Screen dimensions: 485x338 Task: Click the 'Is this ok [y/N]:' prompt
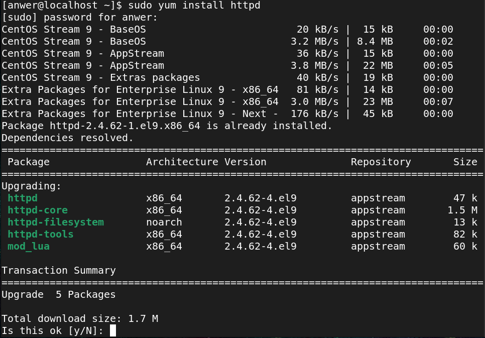pyautogui.click(x=53, y=331)
